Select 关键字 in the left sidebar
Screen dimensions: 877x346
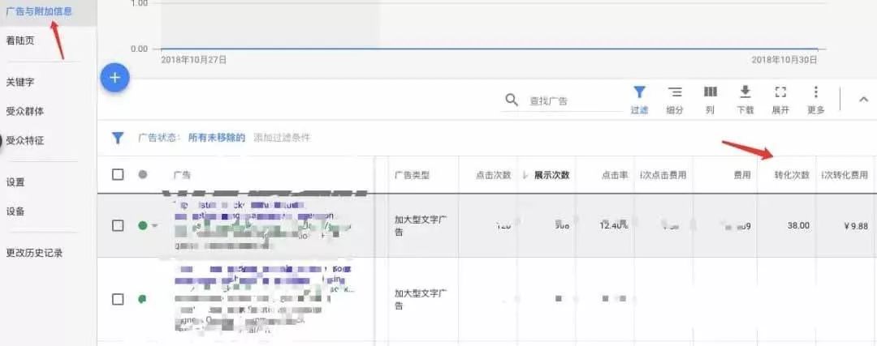click(x=20, y=82)
